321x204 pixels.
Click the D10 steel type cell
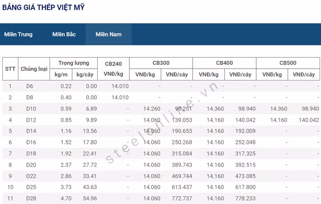coord(30,108)
